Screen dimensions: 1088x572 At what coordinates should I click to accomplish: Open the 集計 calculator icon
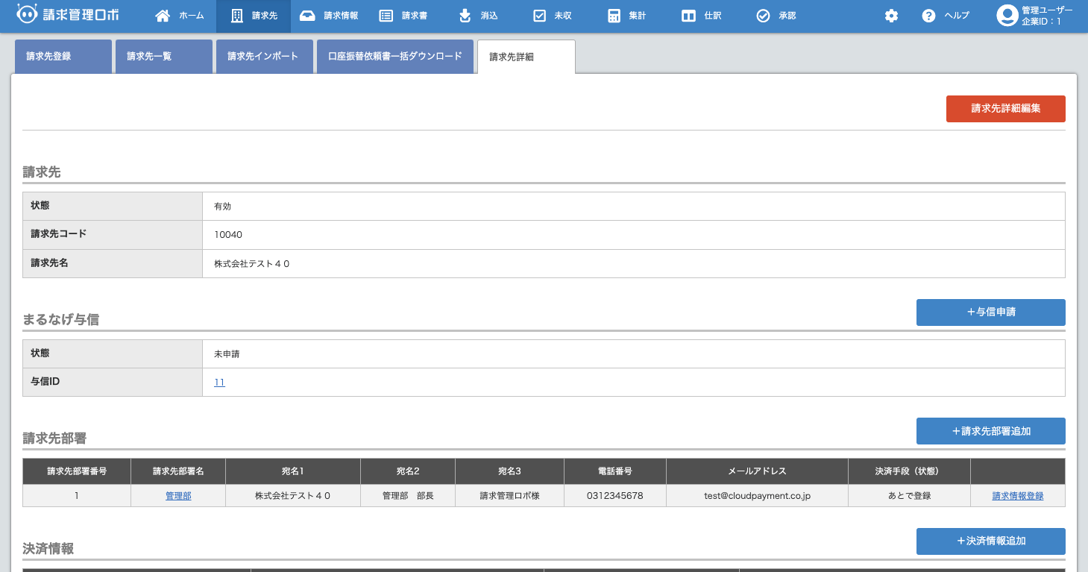point(614,16)
